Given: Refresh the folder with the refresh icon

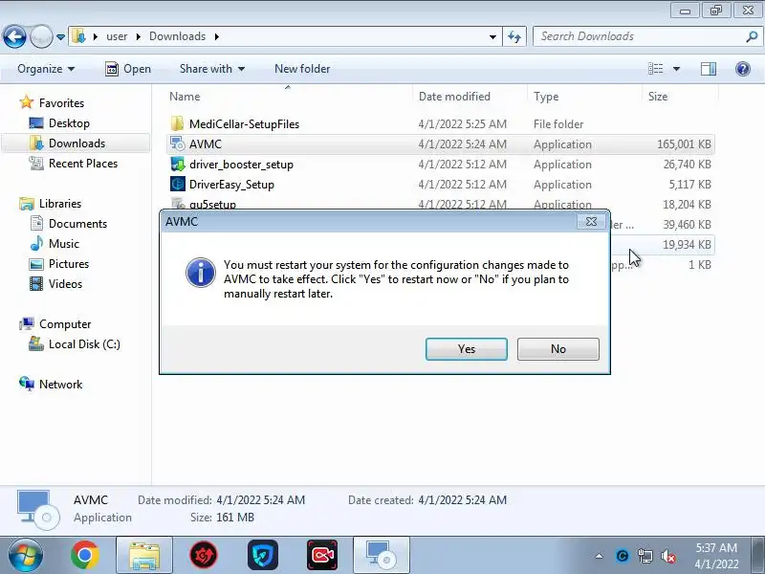Looking at the screenshot, I should coord(514,36).
